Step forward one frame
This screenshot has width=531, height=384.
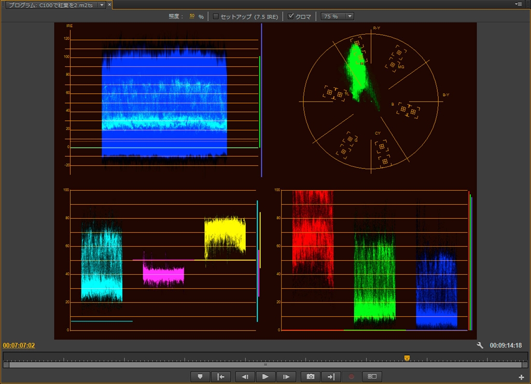(286, 377)
